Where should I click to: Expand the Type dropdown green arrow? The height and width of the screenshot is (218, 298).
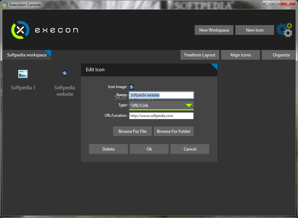coord(189,105)
